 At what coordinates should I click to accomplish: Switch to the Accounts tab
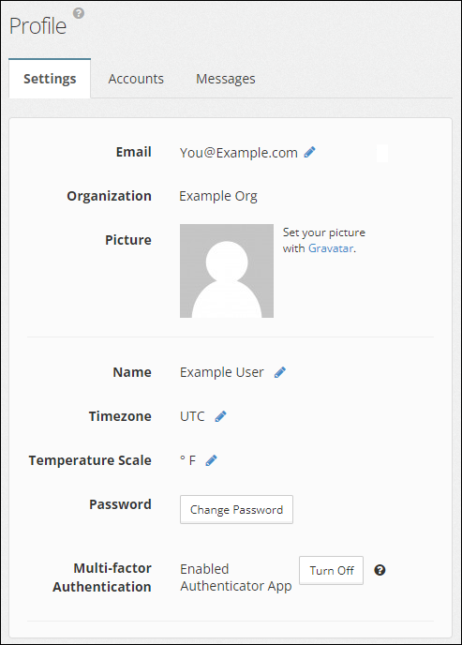tap(136, 79)
